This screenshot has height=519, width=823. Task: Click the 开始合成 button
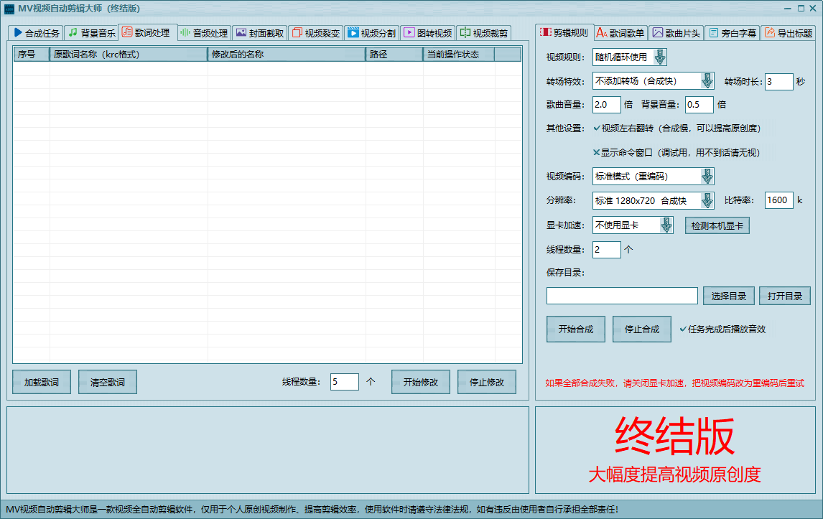(x=576, y=329)
